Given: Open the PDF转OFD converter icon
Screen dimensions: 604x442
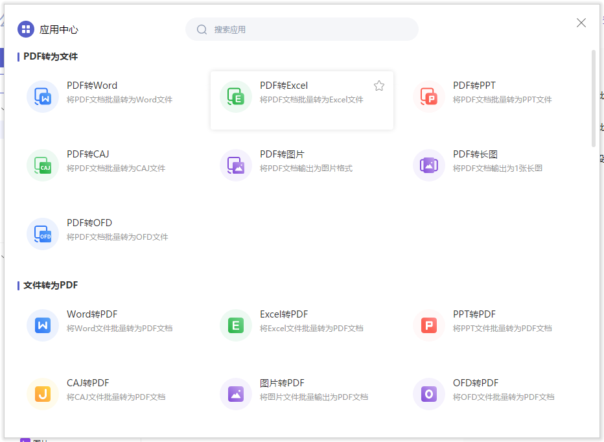Looking at the screenshot, I should pyautogui.click(x=43, y=233).
